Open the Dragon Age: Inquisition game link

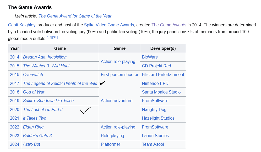point(45,57)
